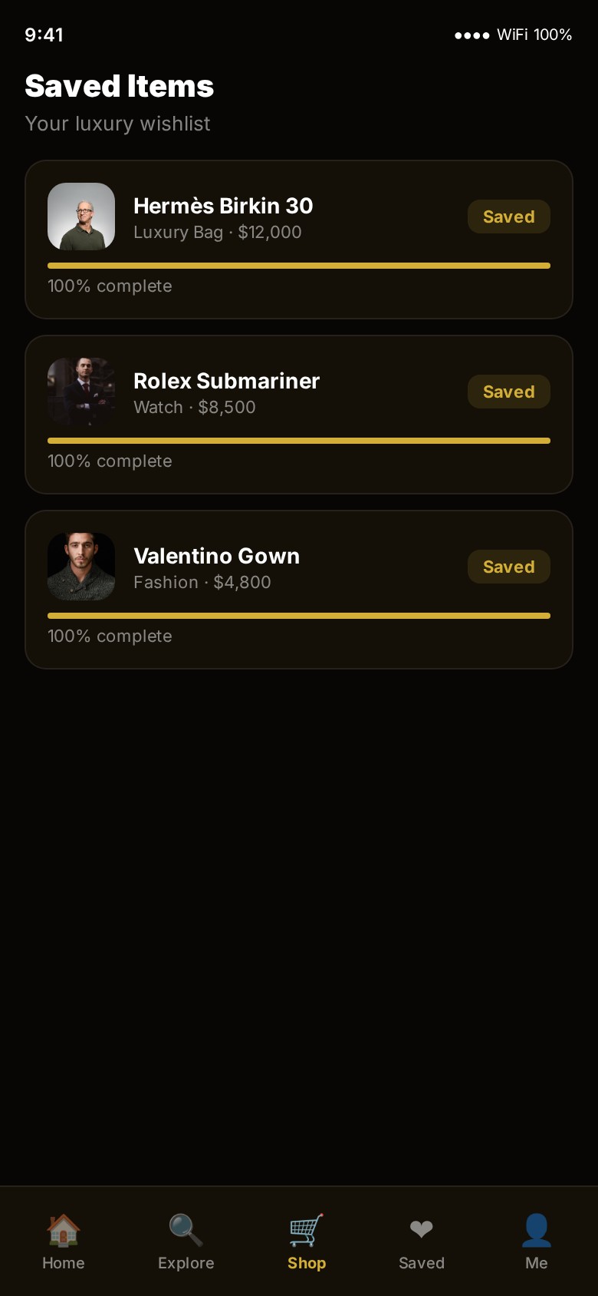598x1296 pixels.
Task: Tap signal strength dots in status bar
Action: tap(472, 35)
